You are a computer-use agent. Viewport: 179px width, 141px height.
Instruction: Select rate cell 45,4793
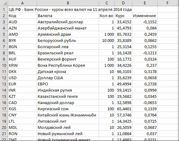coord(123,28)
